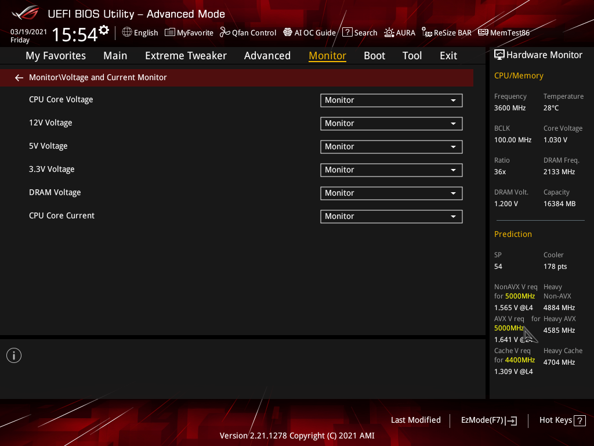594x446 pixels.
Task: Click the 2133 MHz DRAM frequency value
Action: (559, 172)
